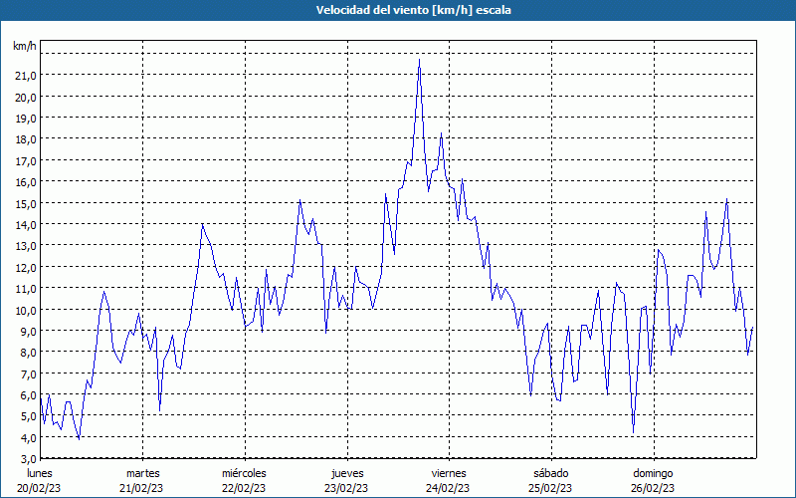Click the highest wind speed peak on Thursday
This screenshot has width=796, height=498.
pos(419,60)
